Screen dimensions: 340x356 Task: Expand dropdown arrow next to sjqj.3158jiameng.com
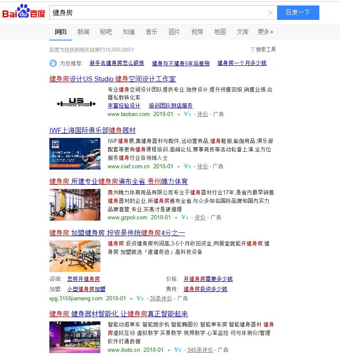131,299
